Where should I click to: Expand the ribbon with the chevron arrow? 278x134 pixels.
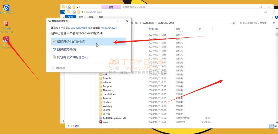273,17
